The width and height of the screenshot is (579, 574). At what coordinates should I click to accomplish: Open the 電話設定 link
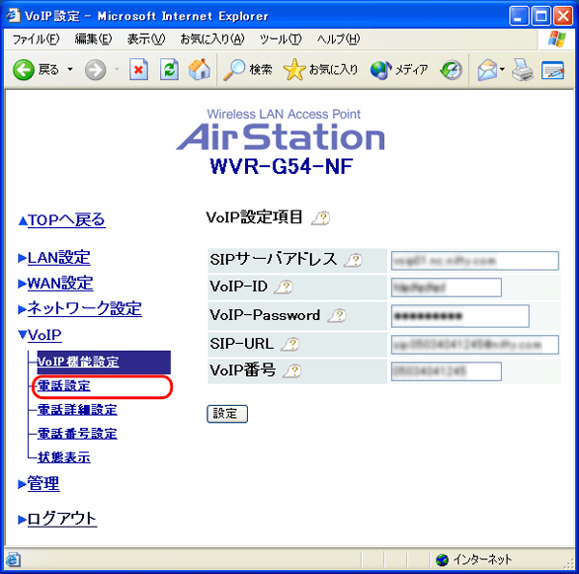(64, 387)
